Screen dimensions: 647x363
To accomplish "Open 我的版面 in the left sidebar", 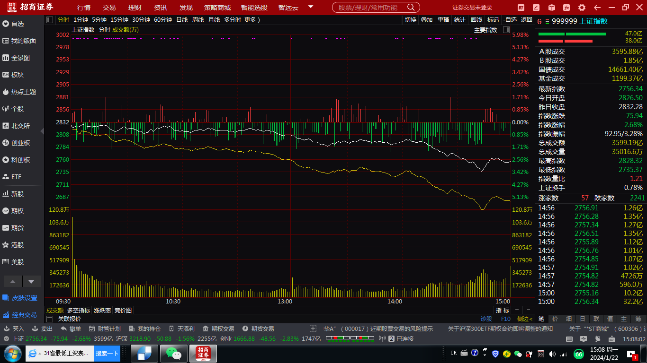I will click(x=19, y=41).
